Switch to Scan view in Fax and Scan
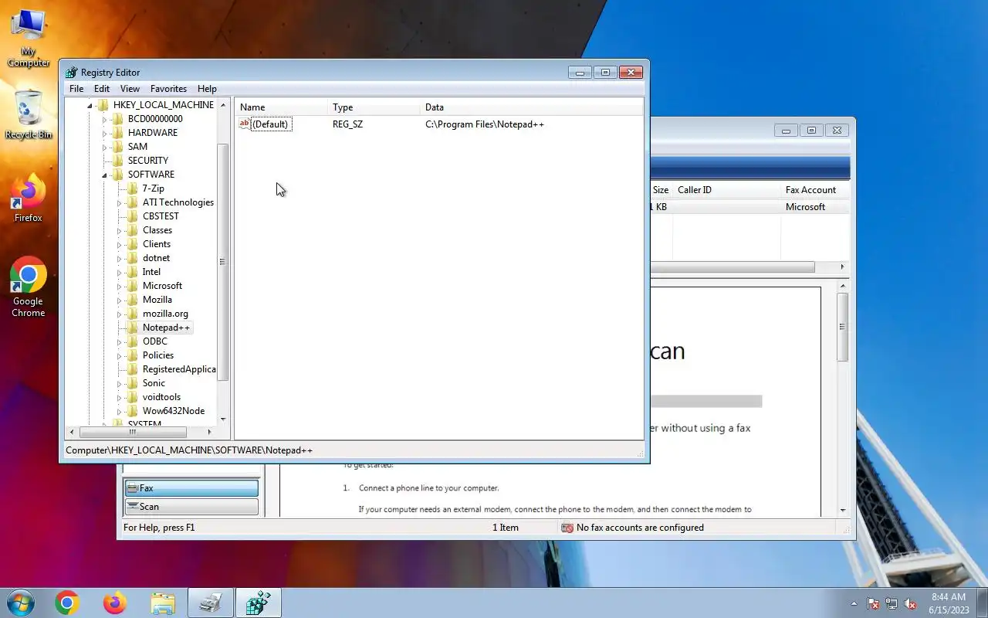The image size is (988, 618). click(x=191, y=507)
